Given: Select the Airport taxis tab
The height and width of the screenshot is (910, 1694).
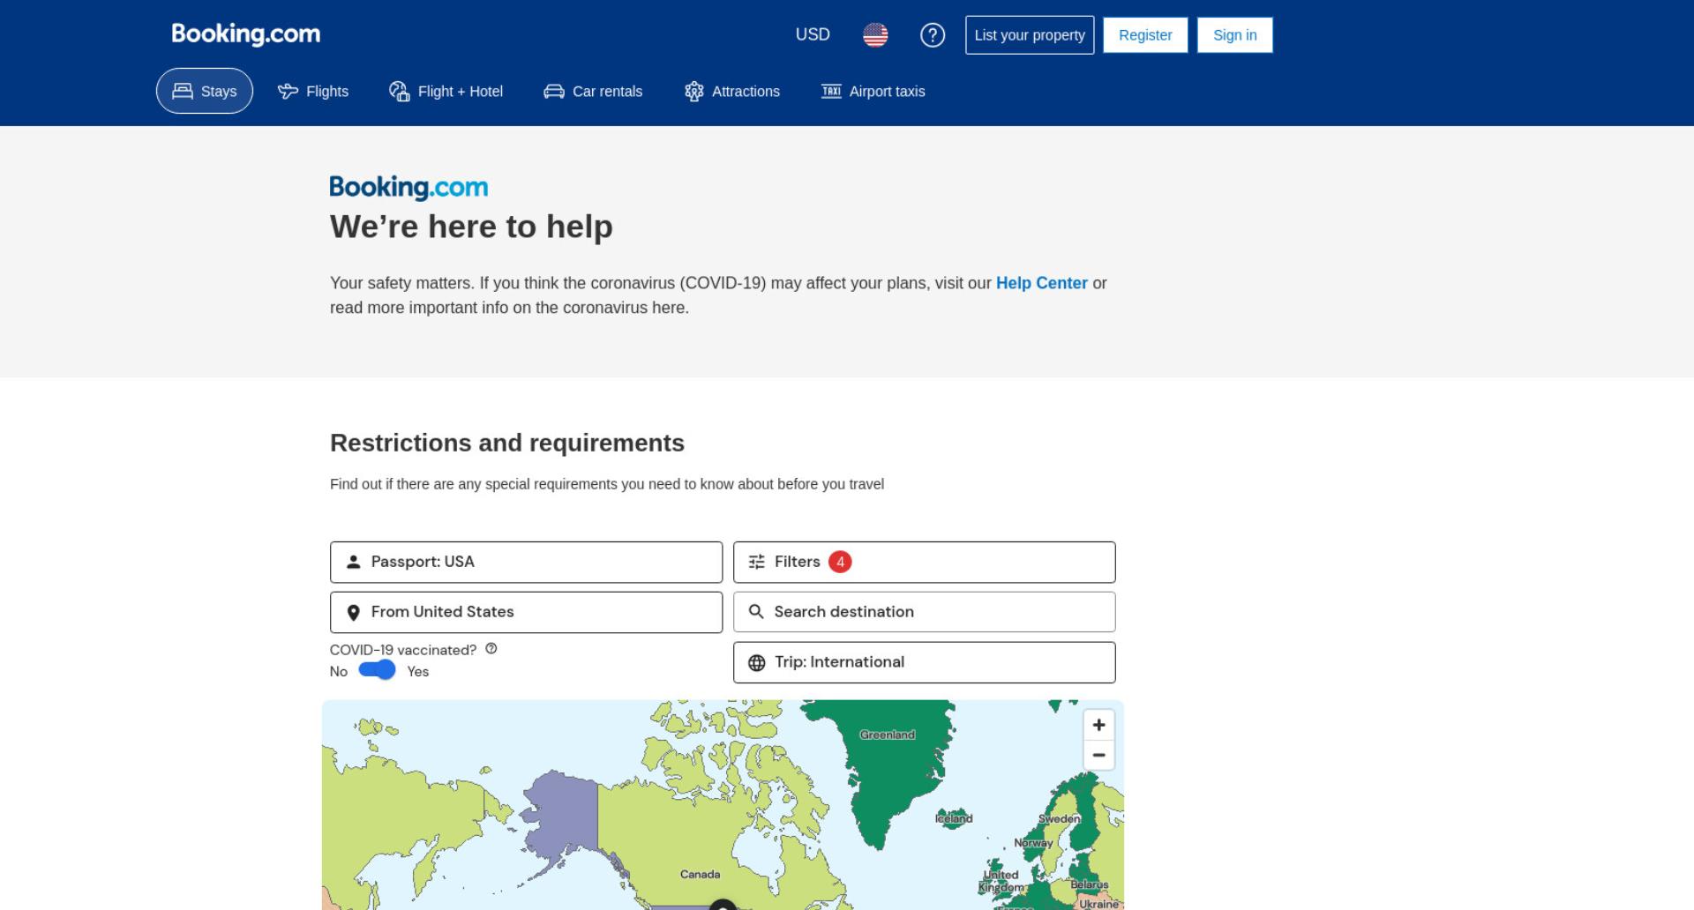Looking at the screenshot, I should (x=873, y=91).
